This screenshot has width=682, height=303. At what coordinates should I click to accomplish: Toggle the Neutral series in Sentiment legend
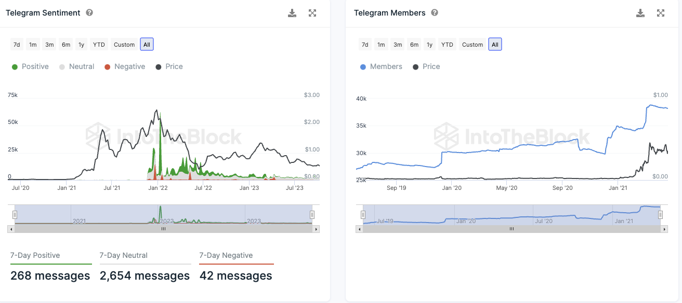tap(76, 66)
